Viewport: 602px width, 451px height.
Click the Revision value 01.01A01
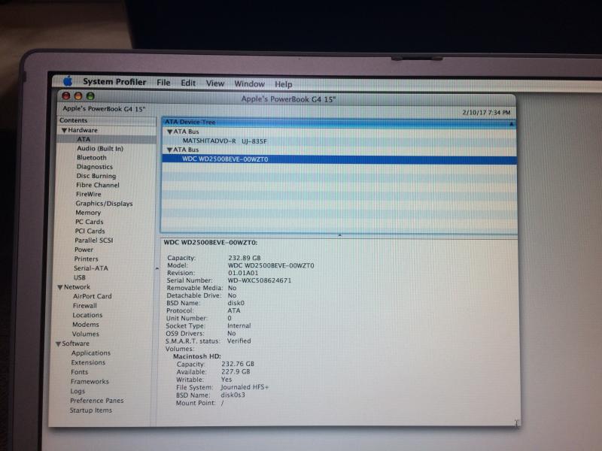[x=243, y=273]
